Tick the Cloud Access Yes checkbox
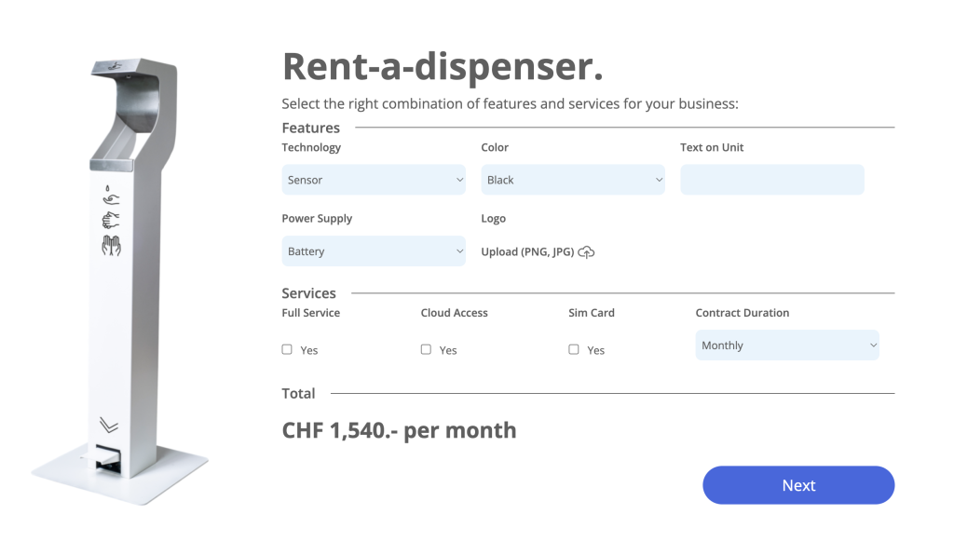 pos(426,349)
